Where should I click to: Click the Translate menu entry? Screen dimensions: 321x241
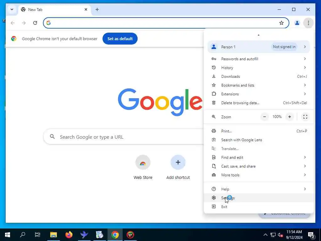[x=259, y=149]
